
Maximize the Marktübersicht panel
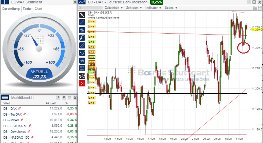[69, 98]
